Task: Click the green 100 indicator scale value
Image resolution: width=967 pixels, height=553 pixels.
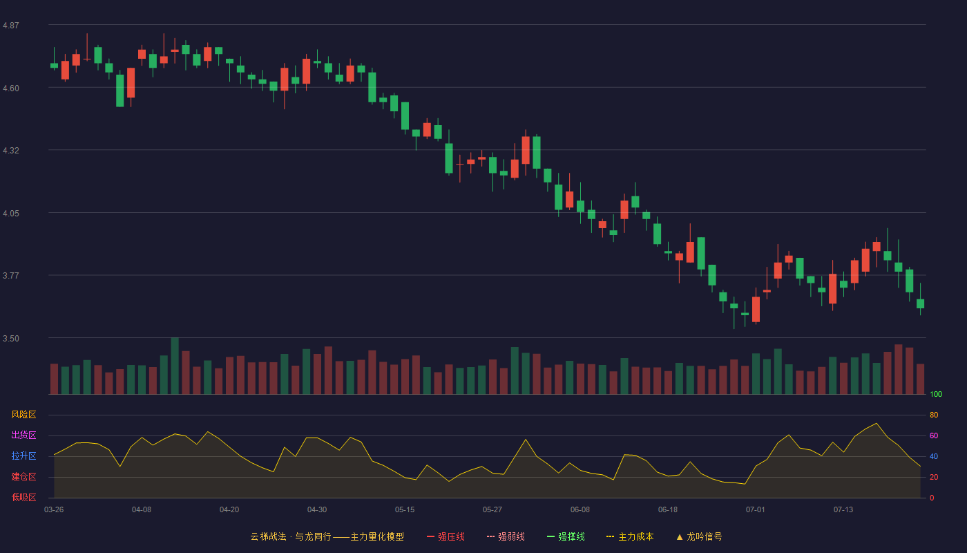Action: 936,394
